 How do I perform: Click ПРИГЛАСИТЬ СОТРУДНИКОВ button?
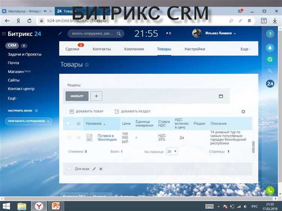(x=29, y=121)
